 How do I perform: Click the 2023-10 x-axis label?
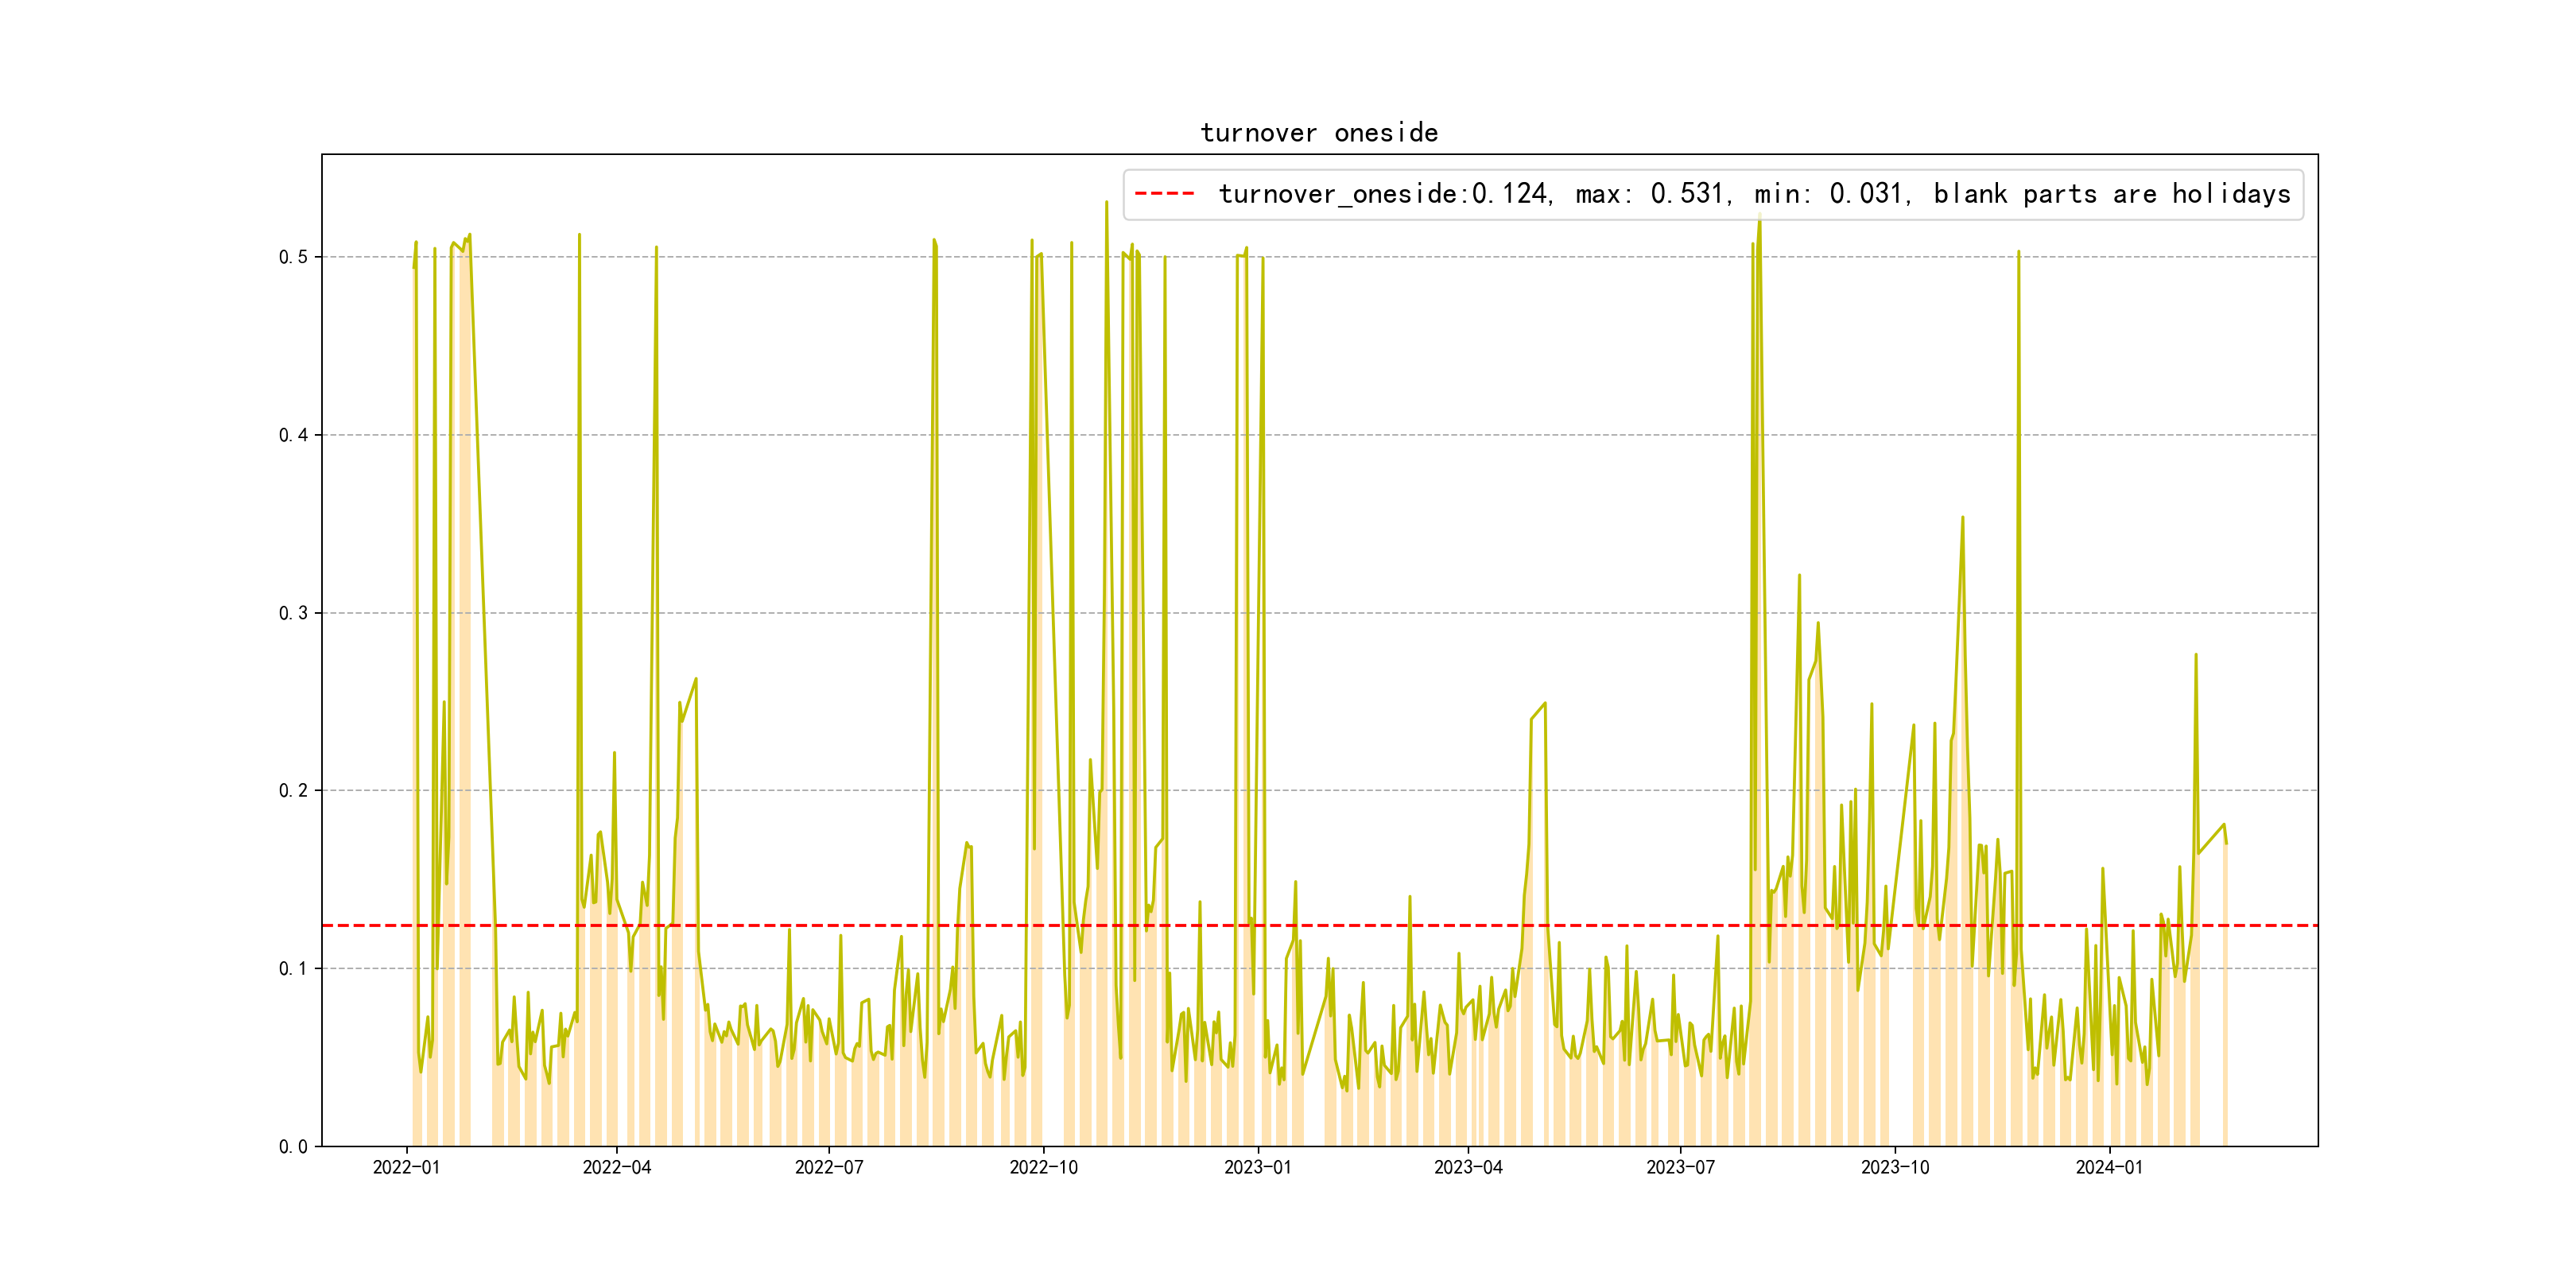point(1894,1168)
